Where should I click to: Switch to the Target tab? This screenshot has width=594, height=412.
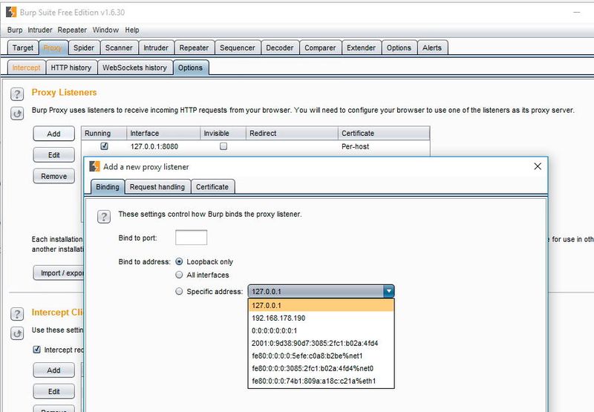tap(23, 48)
